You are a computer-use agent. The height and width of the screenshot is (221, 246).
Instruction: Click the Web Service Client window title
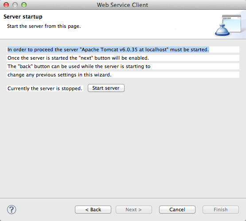122,5
